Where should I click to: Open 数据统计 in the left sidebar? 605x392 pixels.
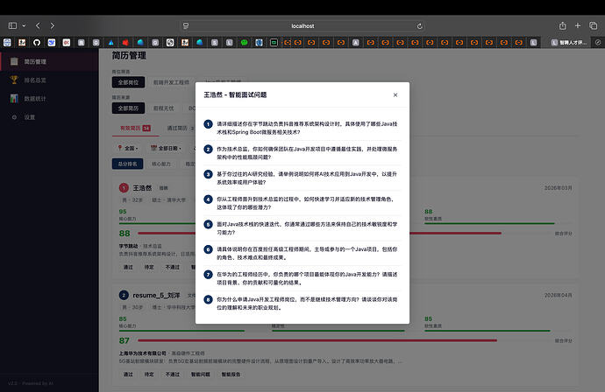click(49, 99)
